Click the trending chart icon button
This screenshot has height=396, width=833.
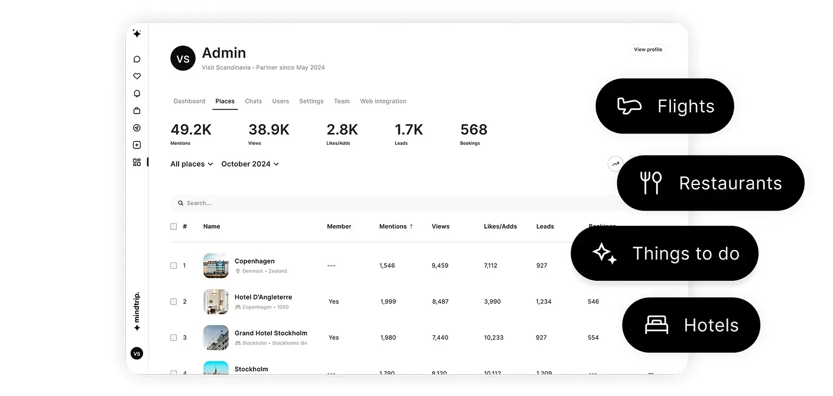[x=615, y=164]
